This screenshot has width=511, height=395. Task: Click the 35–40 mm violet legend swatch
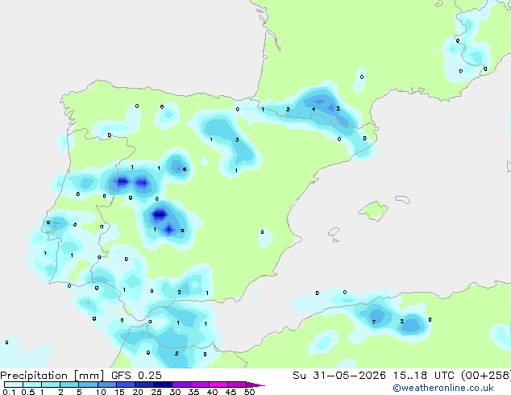pos(199,385)
